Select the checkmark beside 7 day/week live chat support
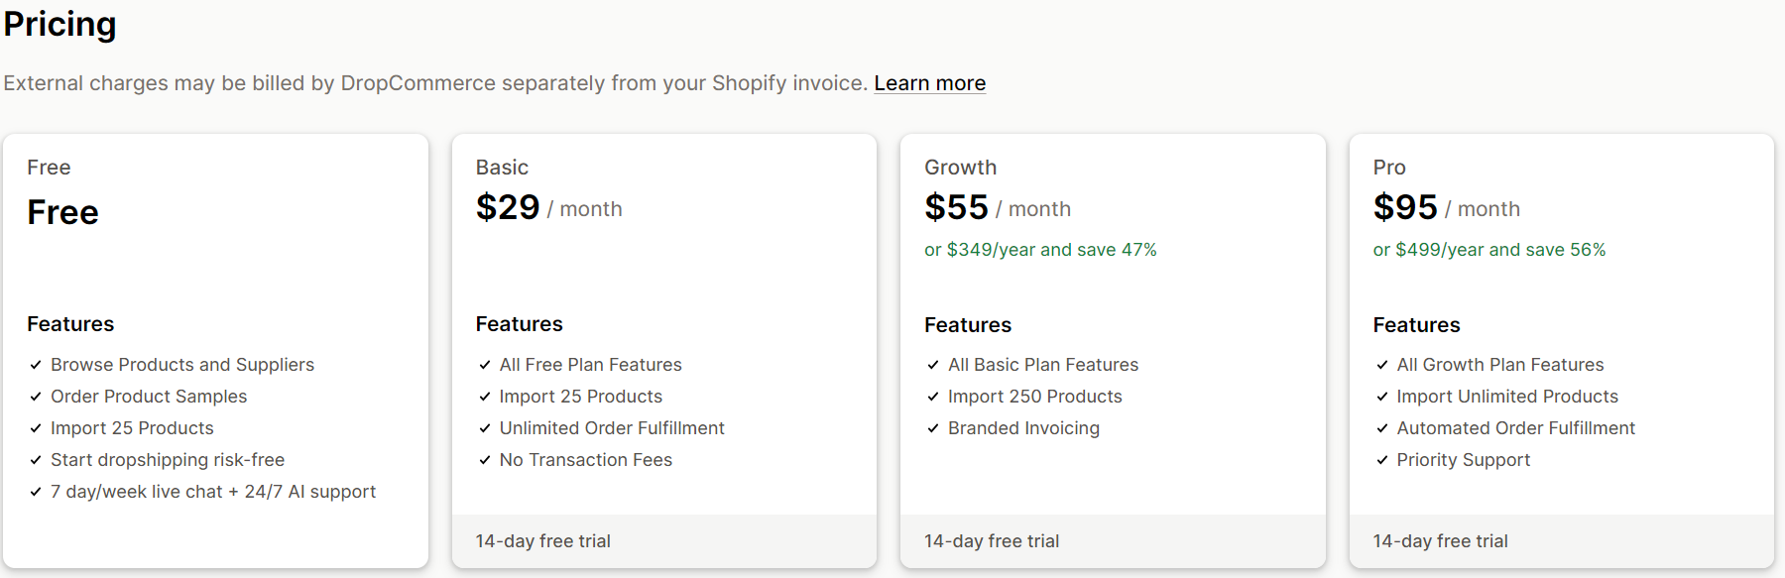 click(36, 492)
